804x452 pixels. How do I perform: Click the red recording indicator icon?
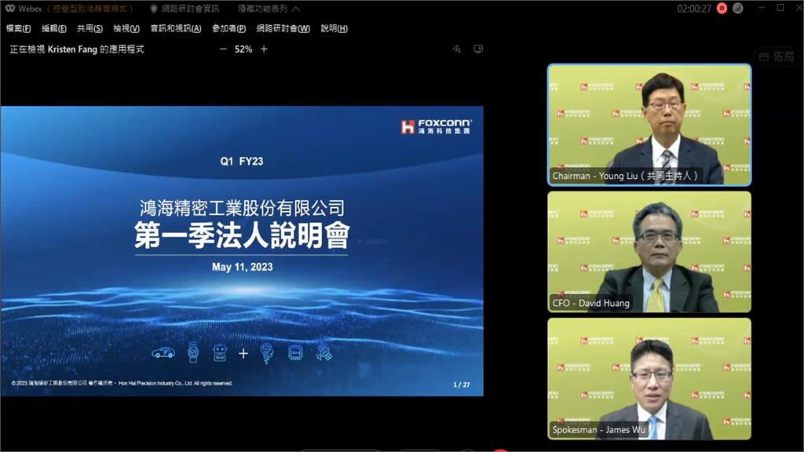point(722,8)
